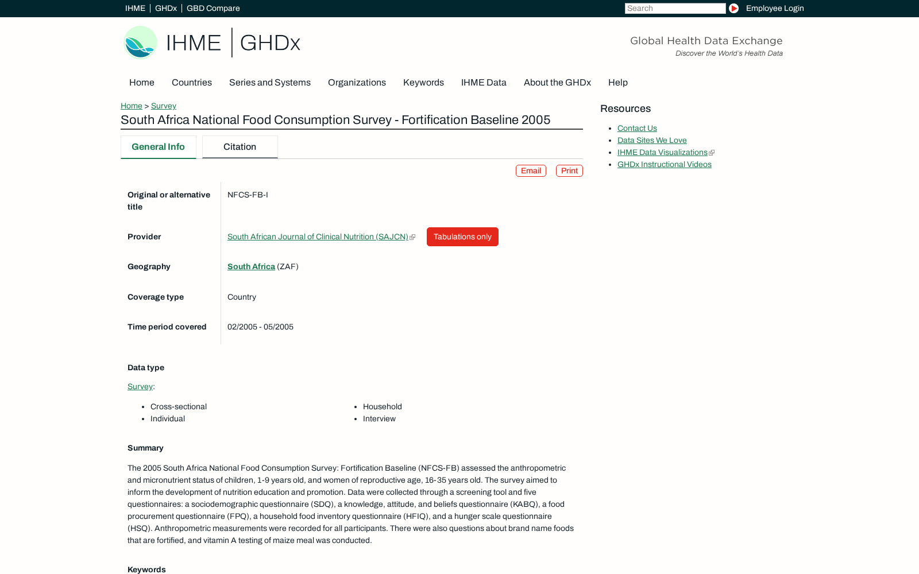Open About the GHDx menu item

[557, 82]
